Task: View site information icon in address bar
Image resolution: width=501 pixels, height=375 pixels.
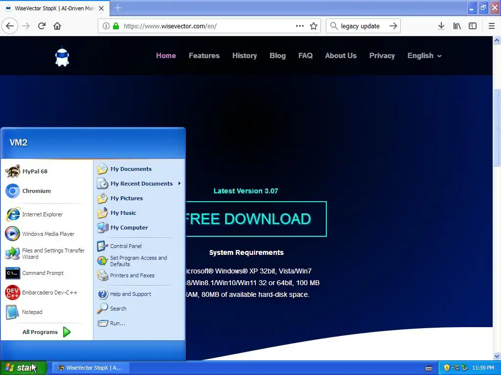Action: click(106, 26)
